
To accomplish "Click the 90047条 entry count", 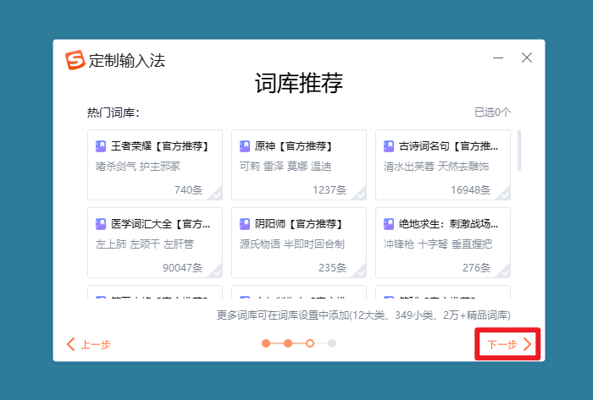I will (183, 267).
